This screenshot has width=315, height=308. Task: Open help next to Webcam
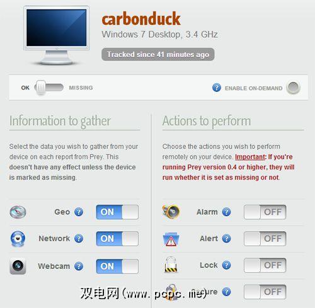79,266
